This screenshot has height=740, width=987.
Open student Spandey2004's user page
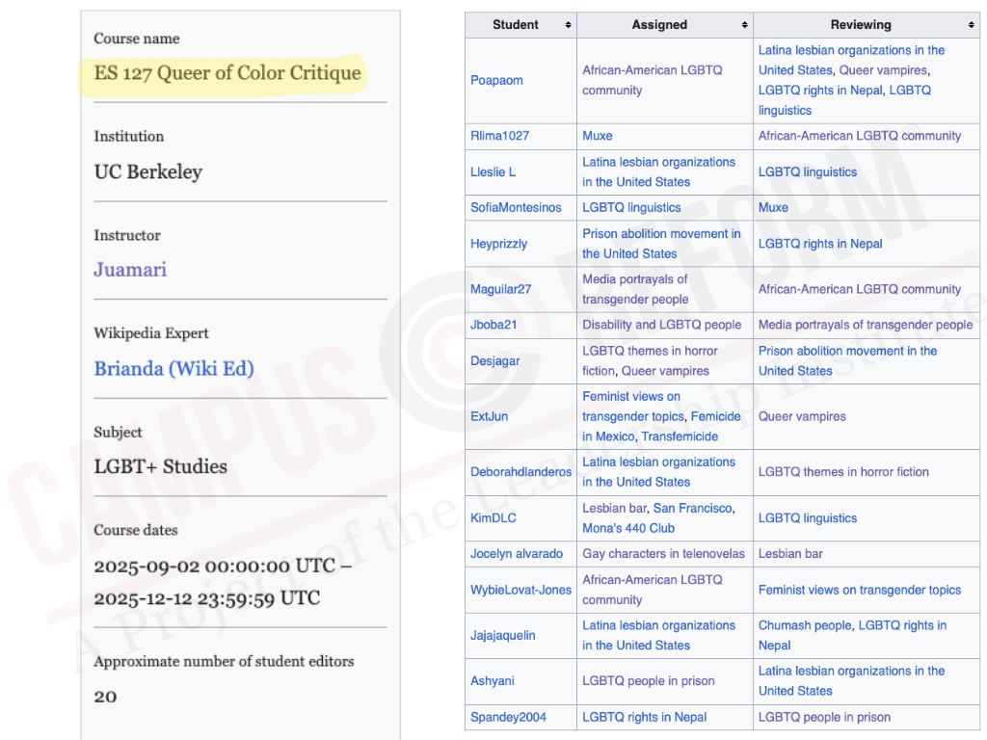pos(508,717)
